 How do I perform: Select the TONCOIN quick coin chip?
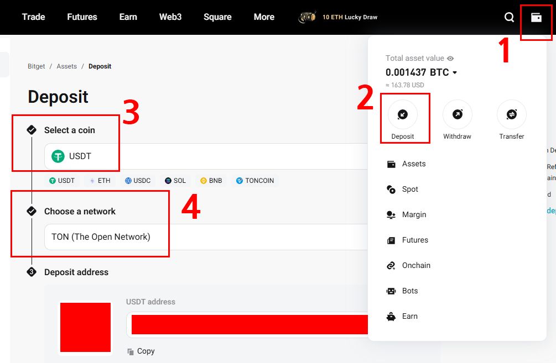[x=254, y=181]
